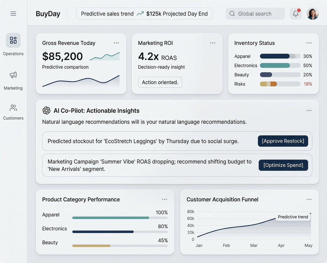Click the 80k axis label
This screenshot has height=263, width=327.
click(191, 212)
